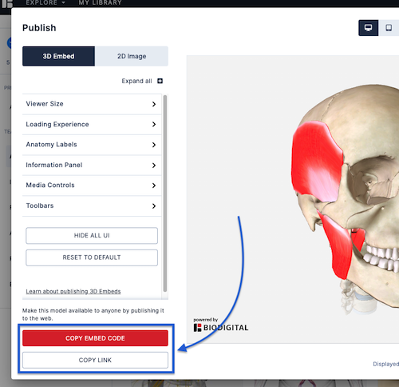
Task: Open Learn about publishing 3D Embeds link
Action: 73,291
